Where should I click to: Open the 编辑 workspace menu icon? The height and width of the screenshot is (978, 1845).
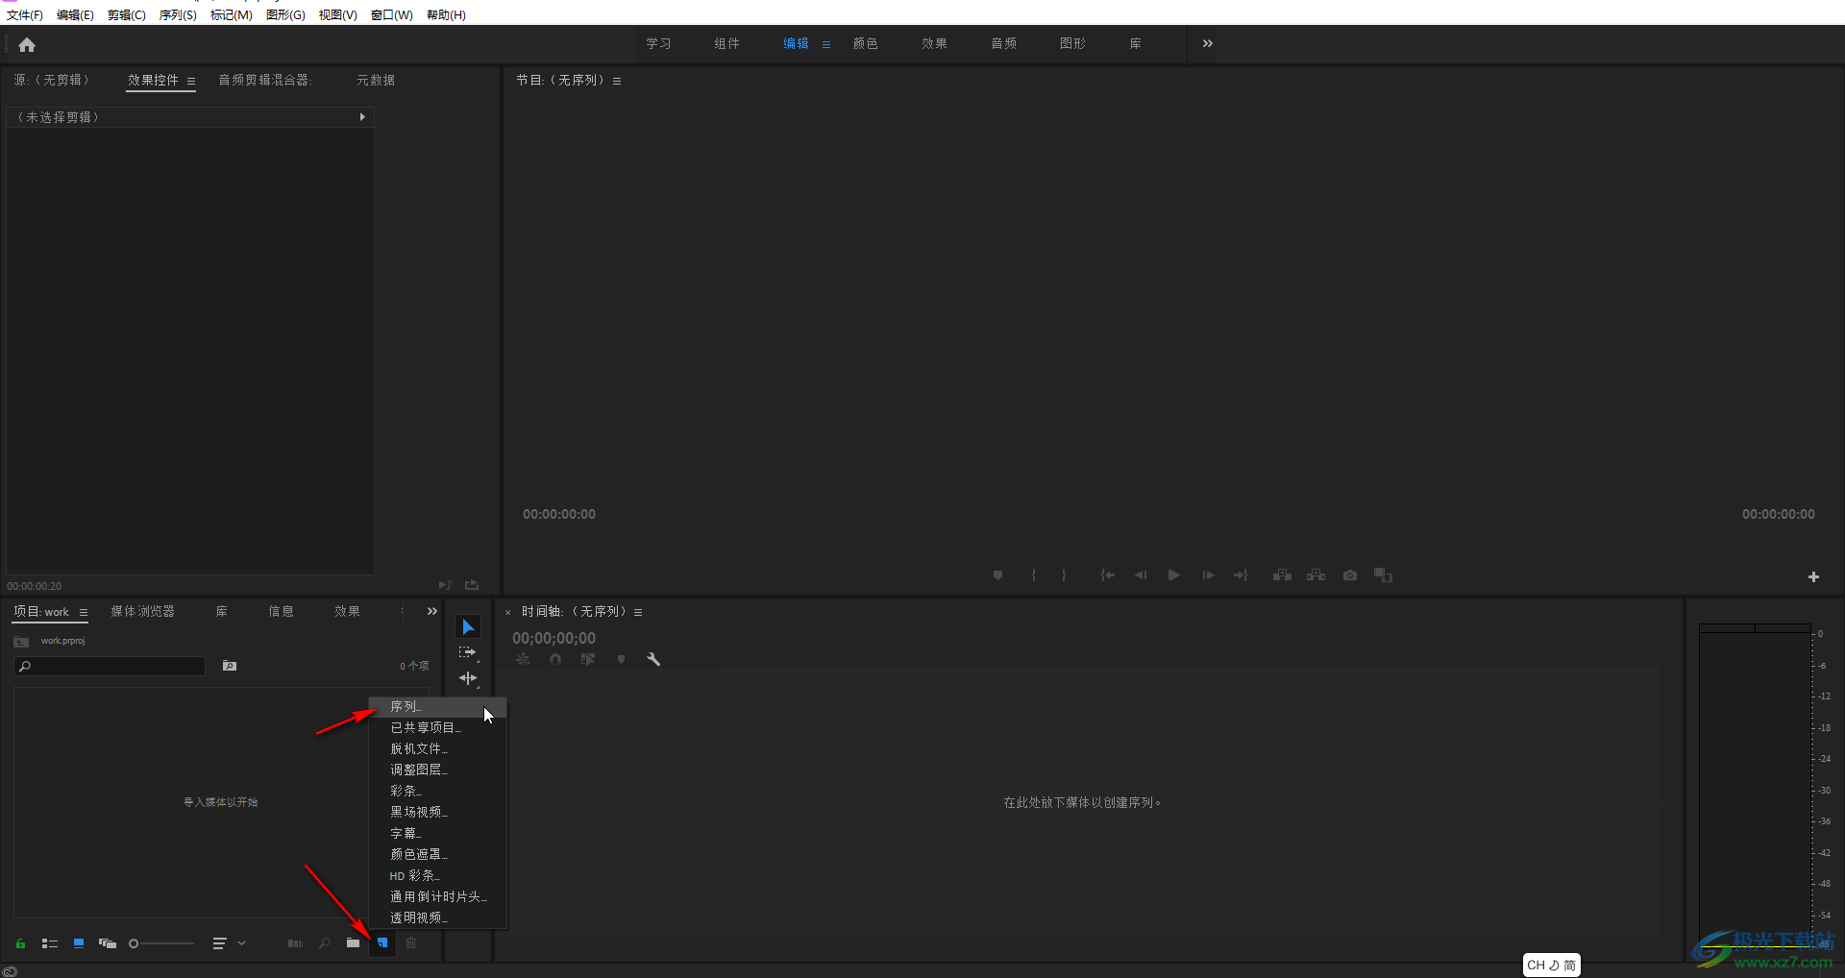[x=826, y=44]
